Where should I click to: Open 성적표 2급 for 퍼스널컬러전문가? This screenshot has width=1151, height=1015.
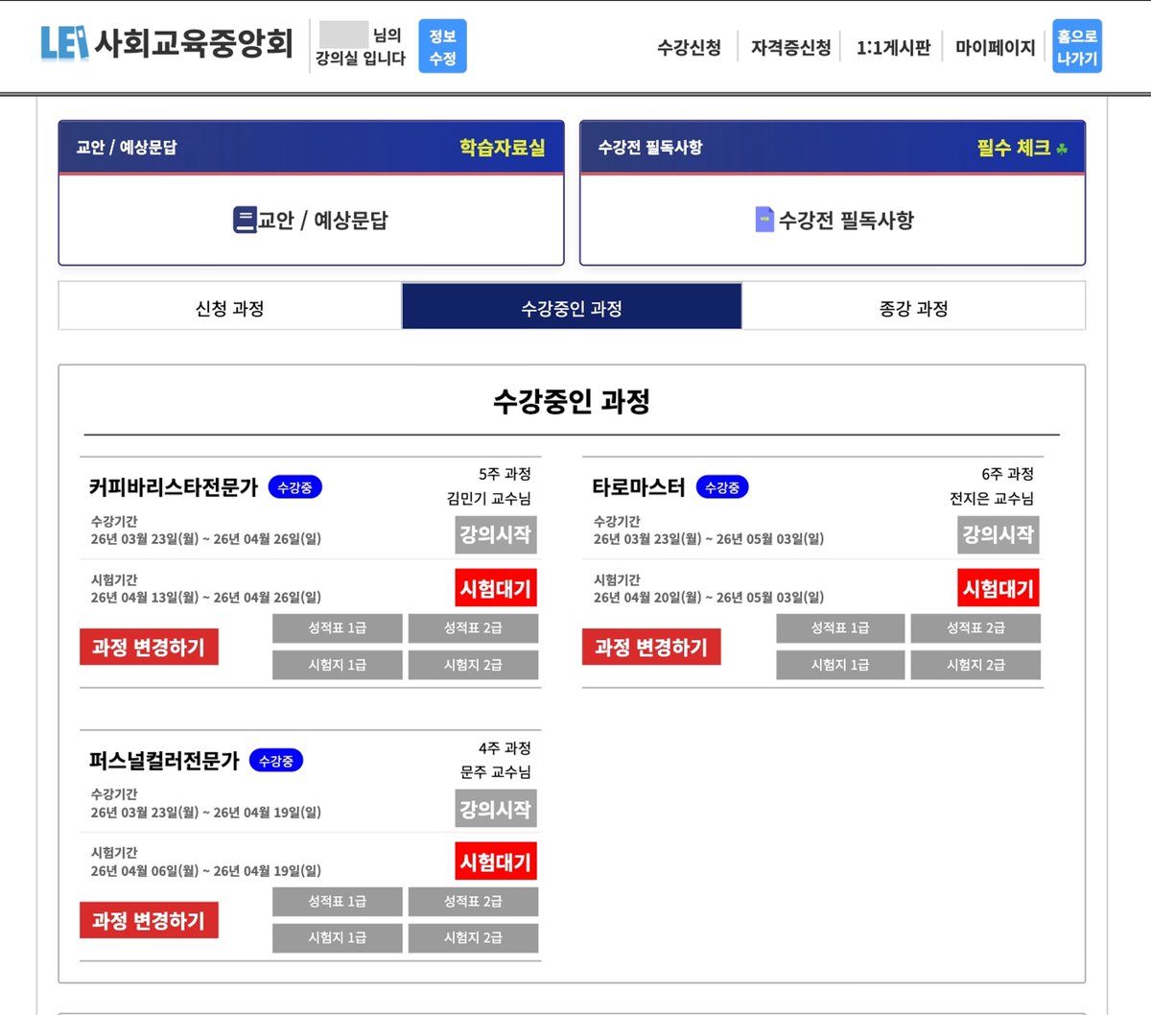tap(473, 902)
